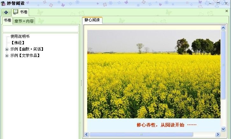Select the 书卷 sub-tab in the left panel
The width and height of the screenshot is (231, 139).
click(8, 20)
